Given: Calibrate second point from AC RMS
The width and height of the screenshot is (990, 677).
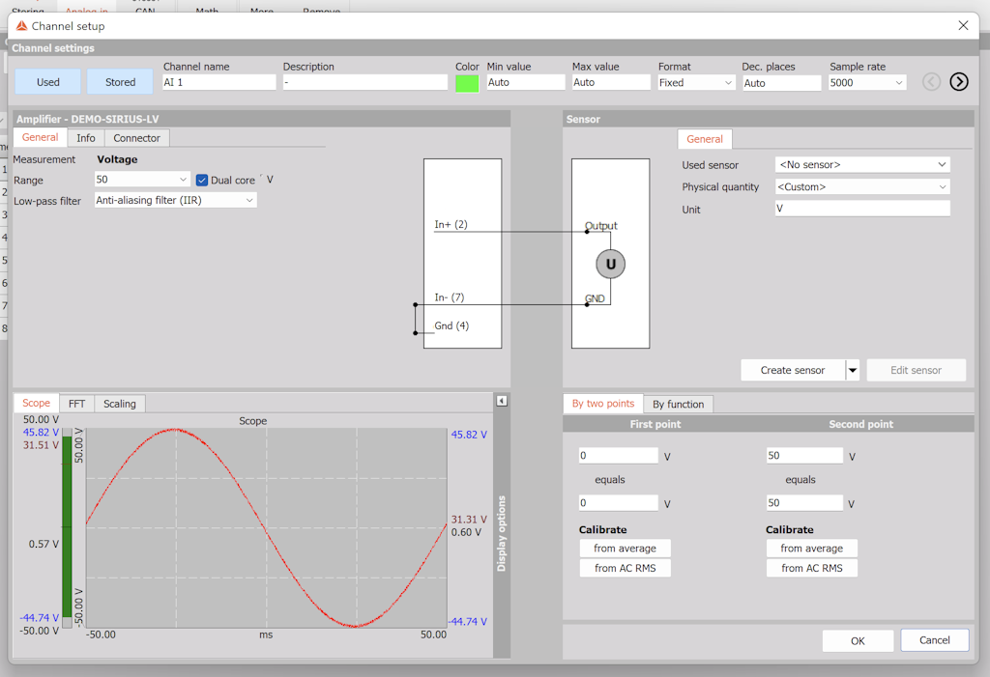Looking at the screenshot, I should pyautogui.click(x=811, y=568).
